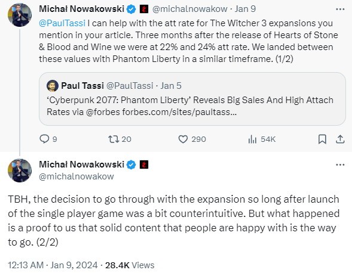Open the profile avatar on the second tweet
This screenshot has height=273, width=352.
click(x=20, y=170)
